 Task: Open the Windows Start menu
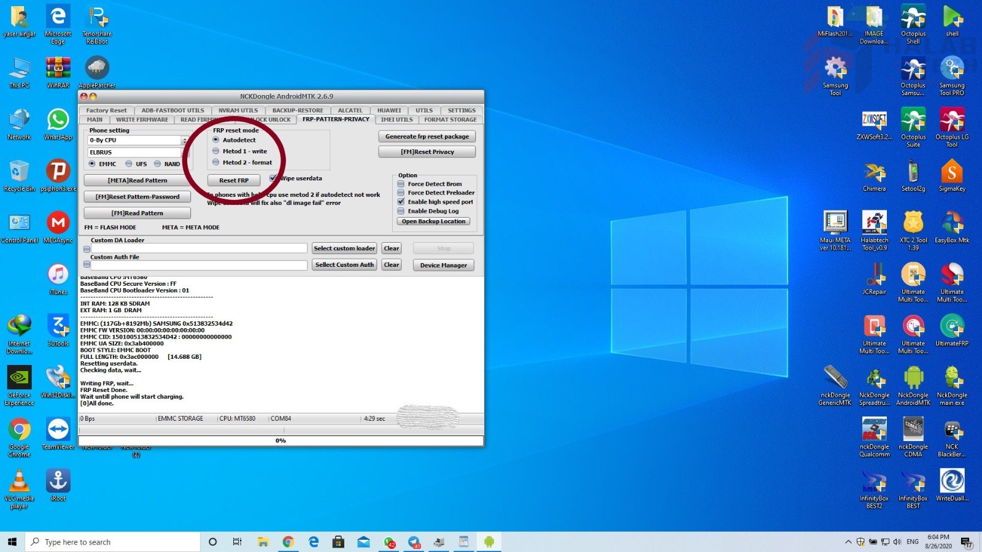tap(12, 542)
